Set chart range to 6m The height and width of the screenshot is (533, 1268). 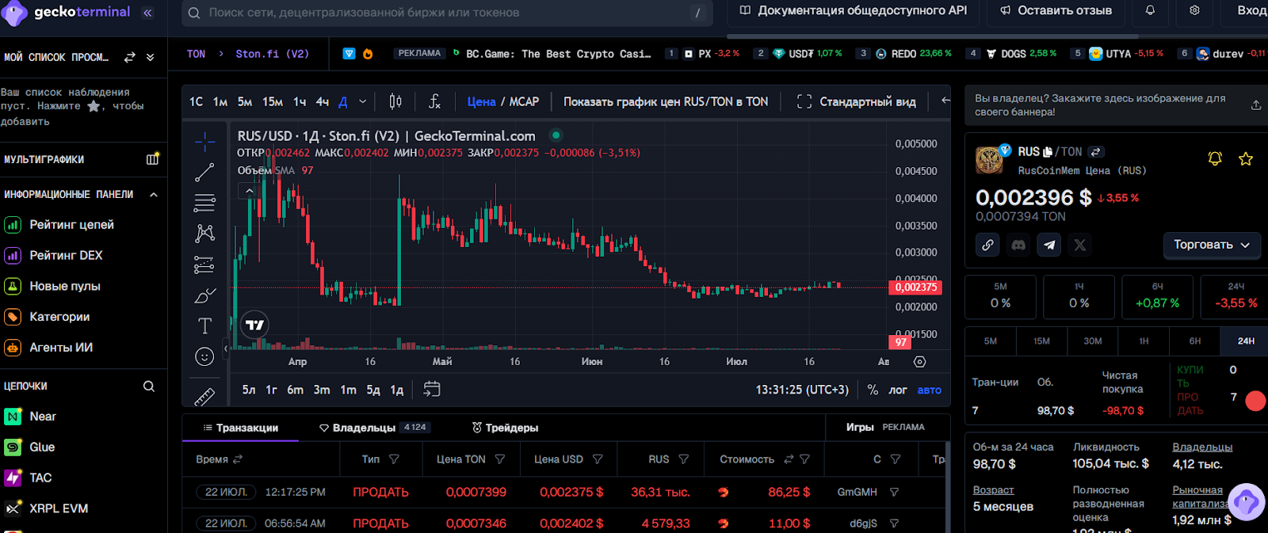point(295,390)
